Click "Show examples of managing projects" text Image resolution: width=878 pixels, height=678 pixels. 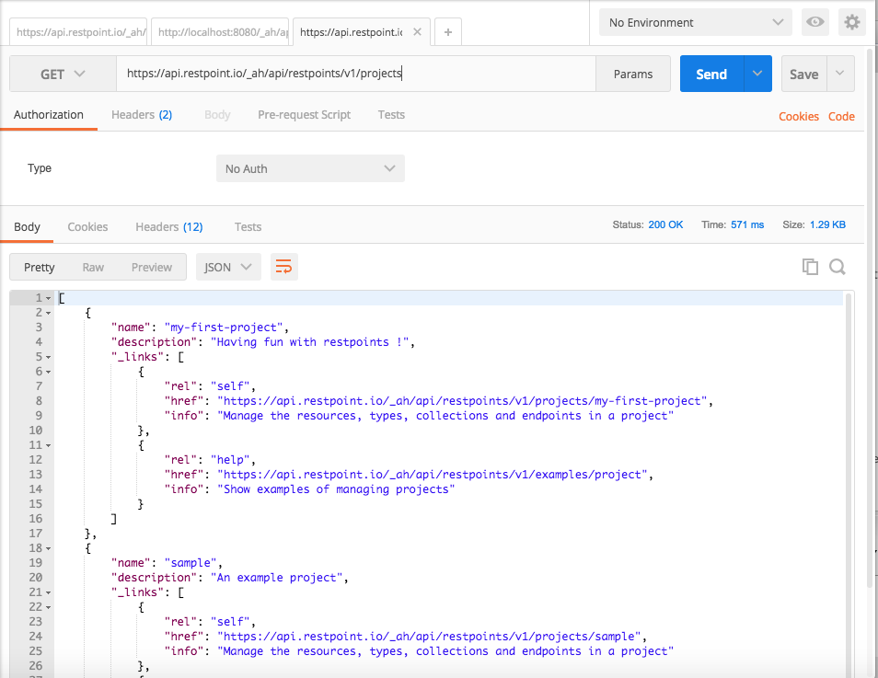point(336,489)
